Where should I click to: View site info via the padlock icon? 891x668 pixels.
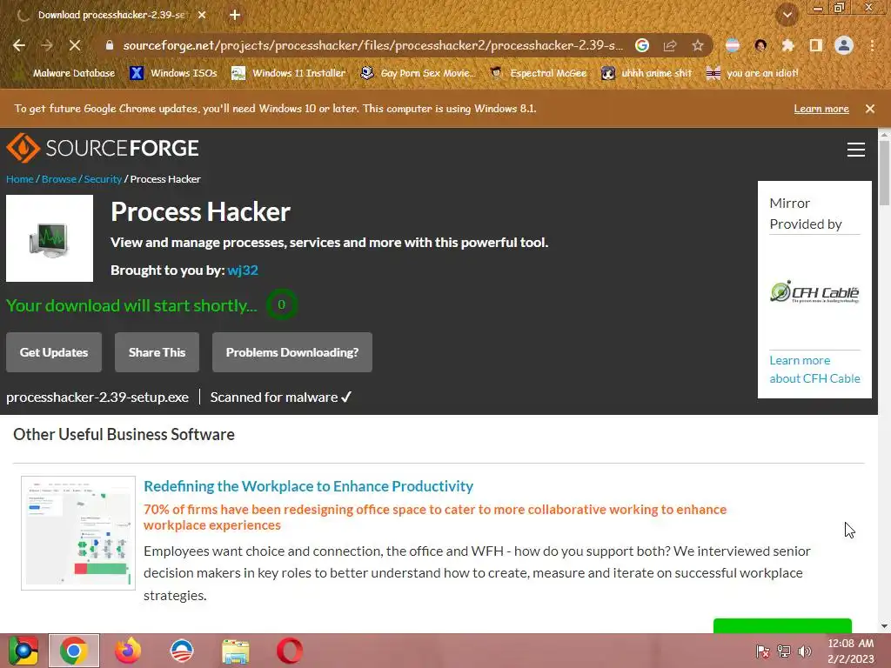coord(110,45)
